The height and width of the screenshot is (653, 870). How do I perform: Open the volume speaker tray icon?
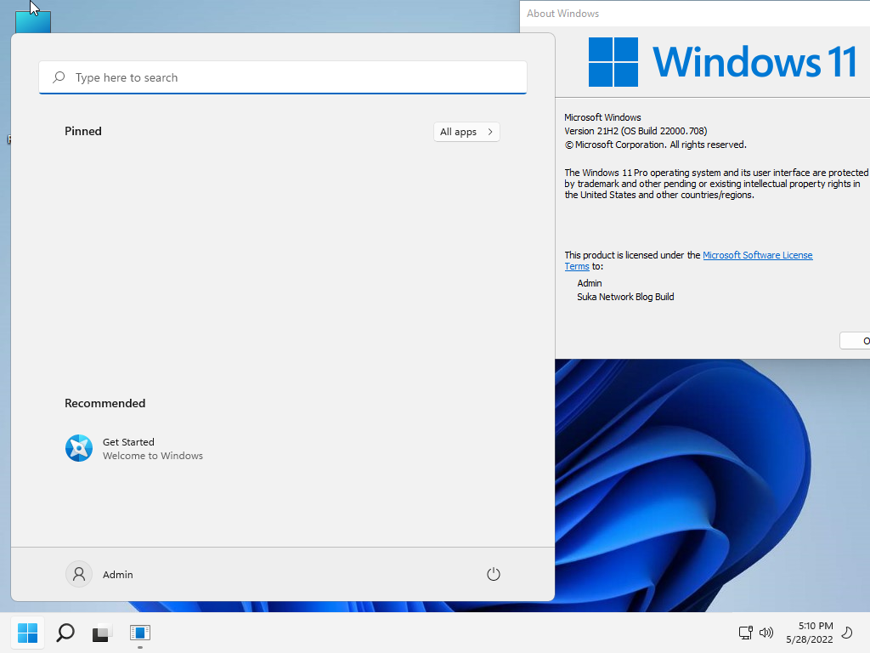click(766, 633)
